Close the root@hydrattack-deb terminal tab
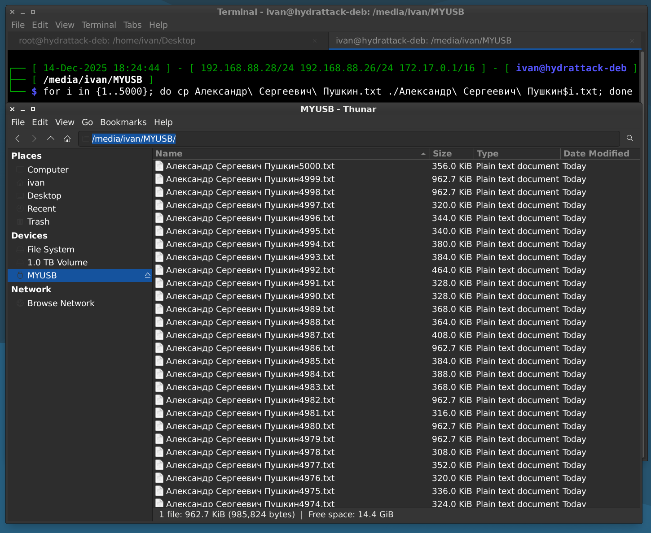651x533 pixels. click(315, 41)
